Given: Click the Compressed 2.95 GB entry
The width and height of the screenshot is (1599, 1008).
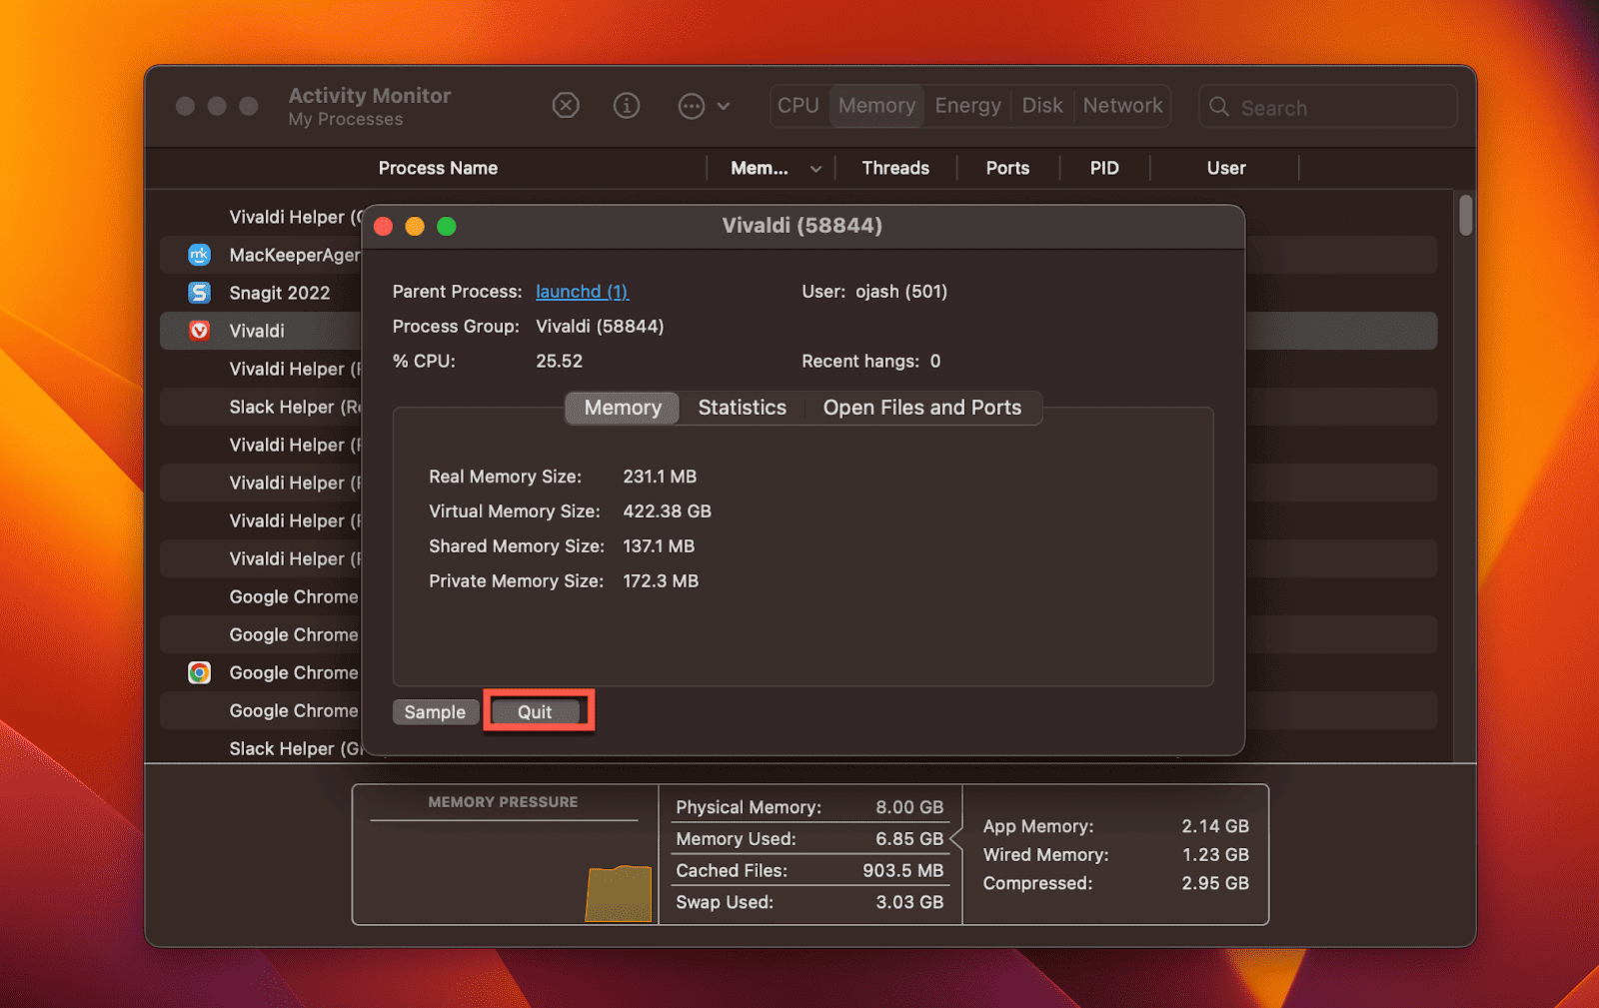Looking at the screenshot, I should 1115,883.
